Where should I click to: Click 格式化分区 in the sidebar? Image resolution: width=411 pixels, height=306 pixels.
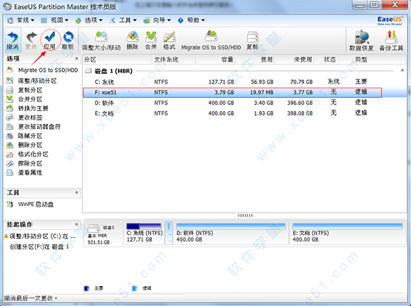tap(33, 155)
